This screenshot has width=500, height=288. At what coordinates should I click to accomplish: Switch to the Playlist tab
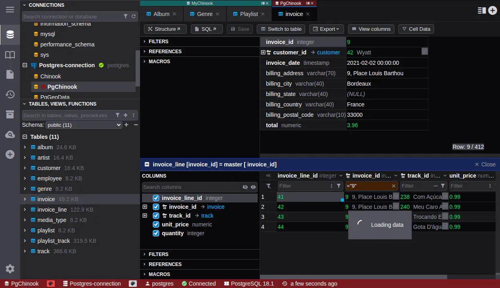pyautogui.click(x=249, y=14)
